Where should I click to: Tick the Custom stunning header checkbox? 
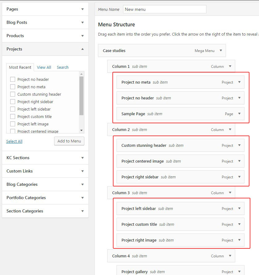(13, 94)
